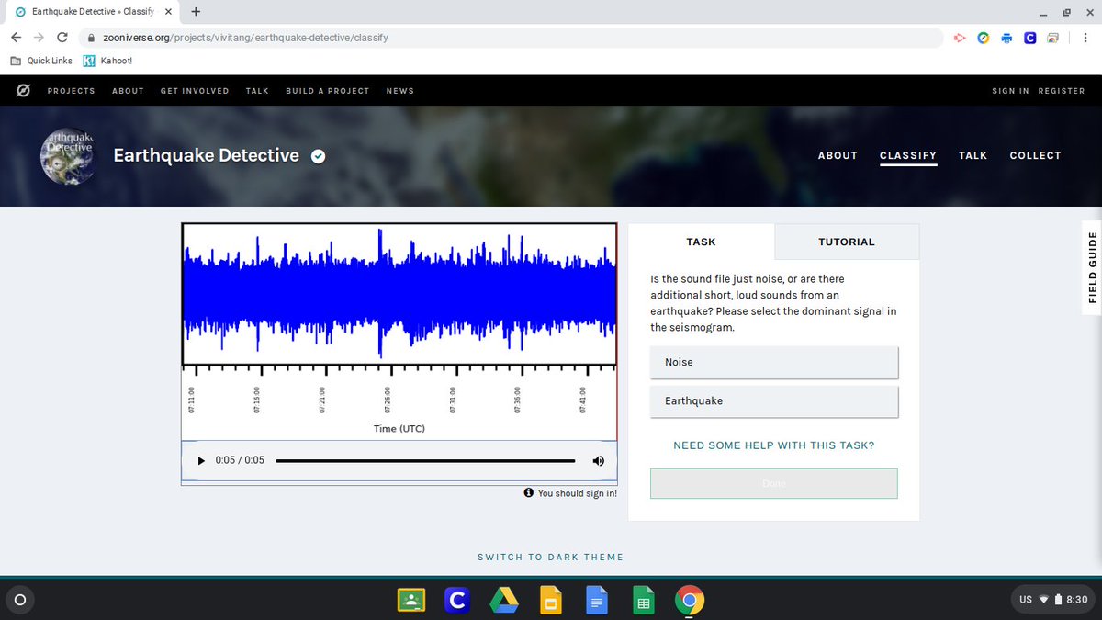Select the Noise answer
Screen dimensions: 1102x620
click(x=774, y=362)
